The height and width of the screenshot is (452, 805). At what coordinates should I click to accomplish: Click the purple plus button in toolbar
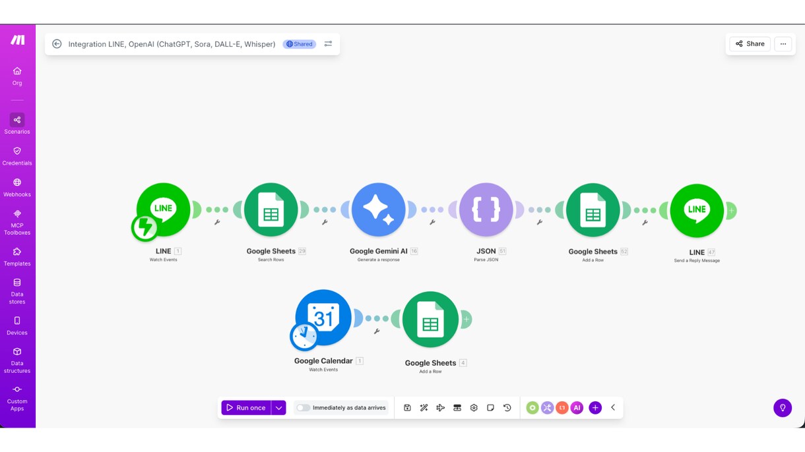click(595, 408)
